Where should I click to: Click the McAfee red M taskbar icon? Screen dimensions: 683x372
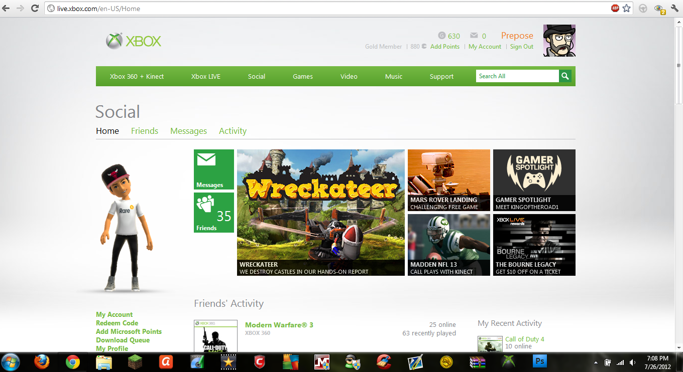click(x=321, y=361)
